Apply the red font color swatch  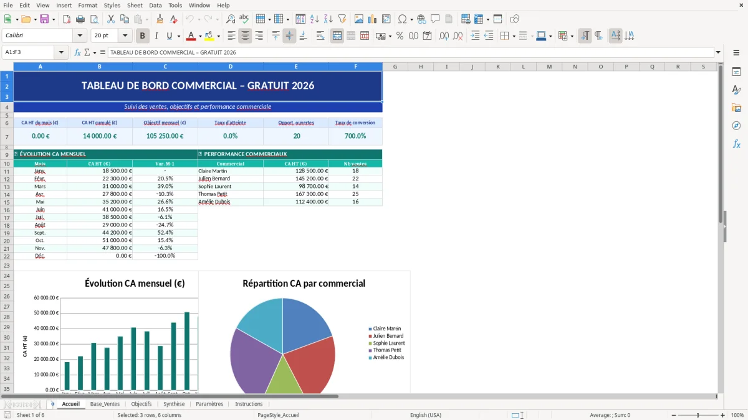click(191, 36)
